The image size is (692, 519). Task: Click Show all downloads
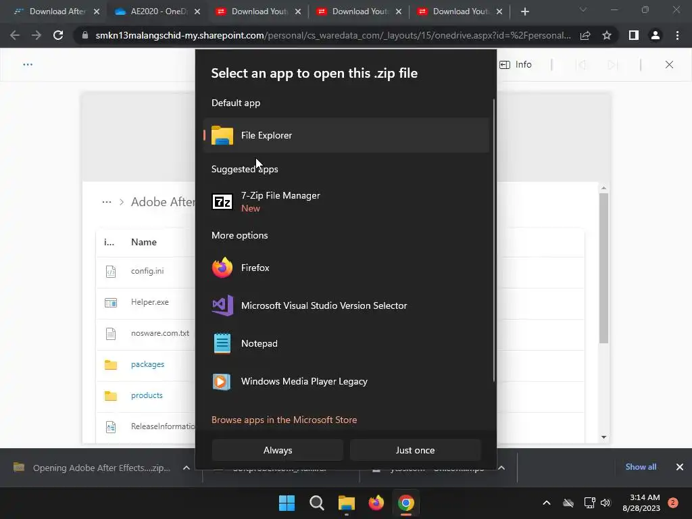pos(641,467)
